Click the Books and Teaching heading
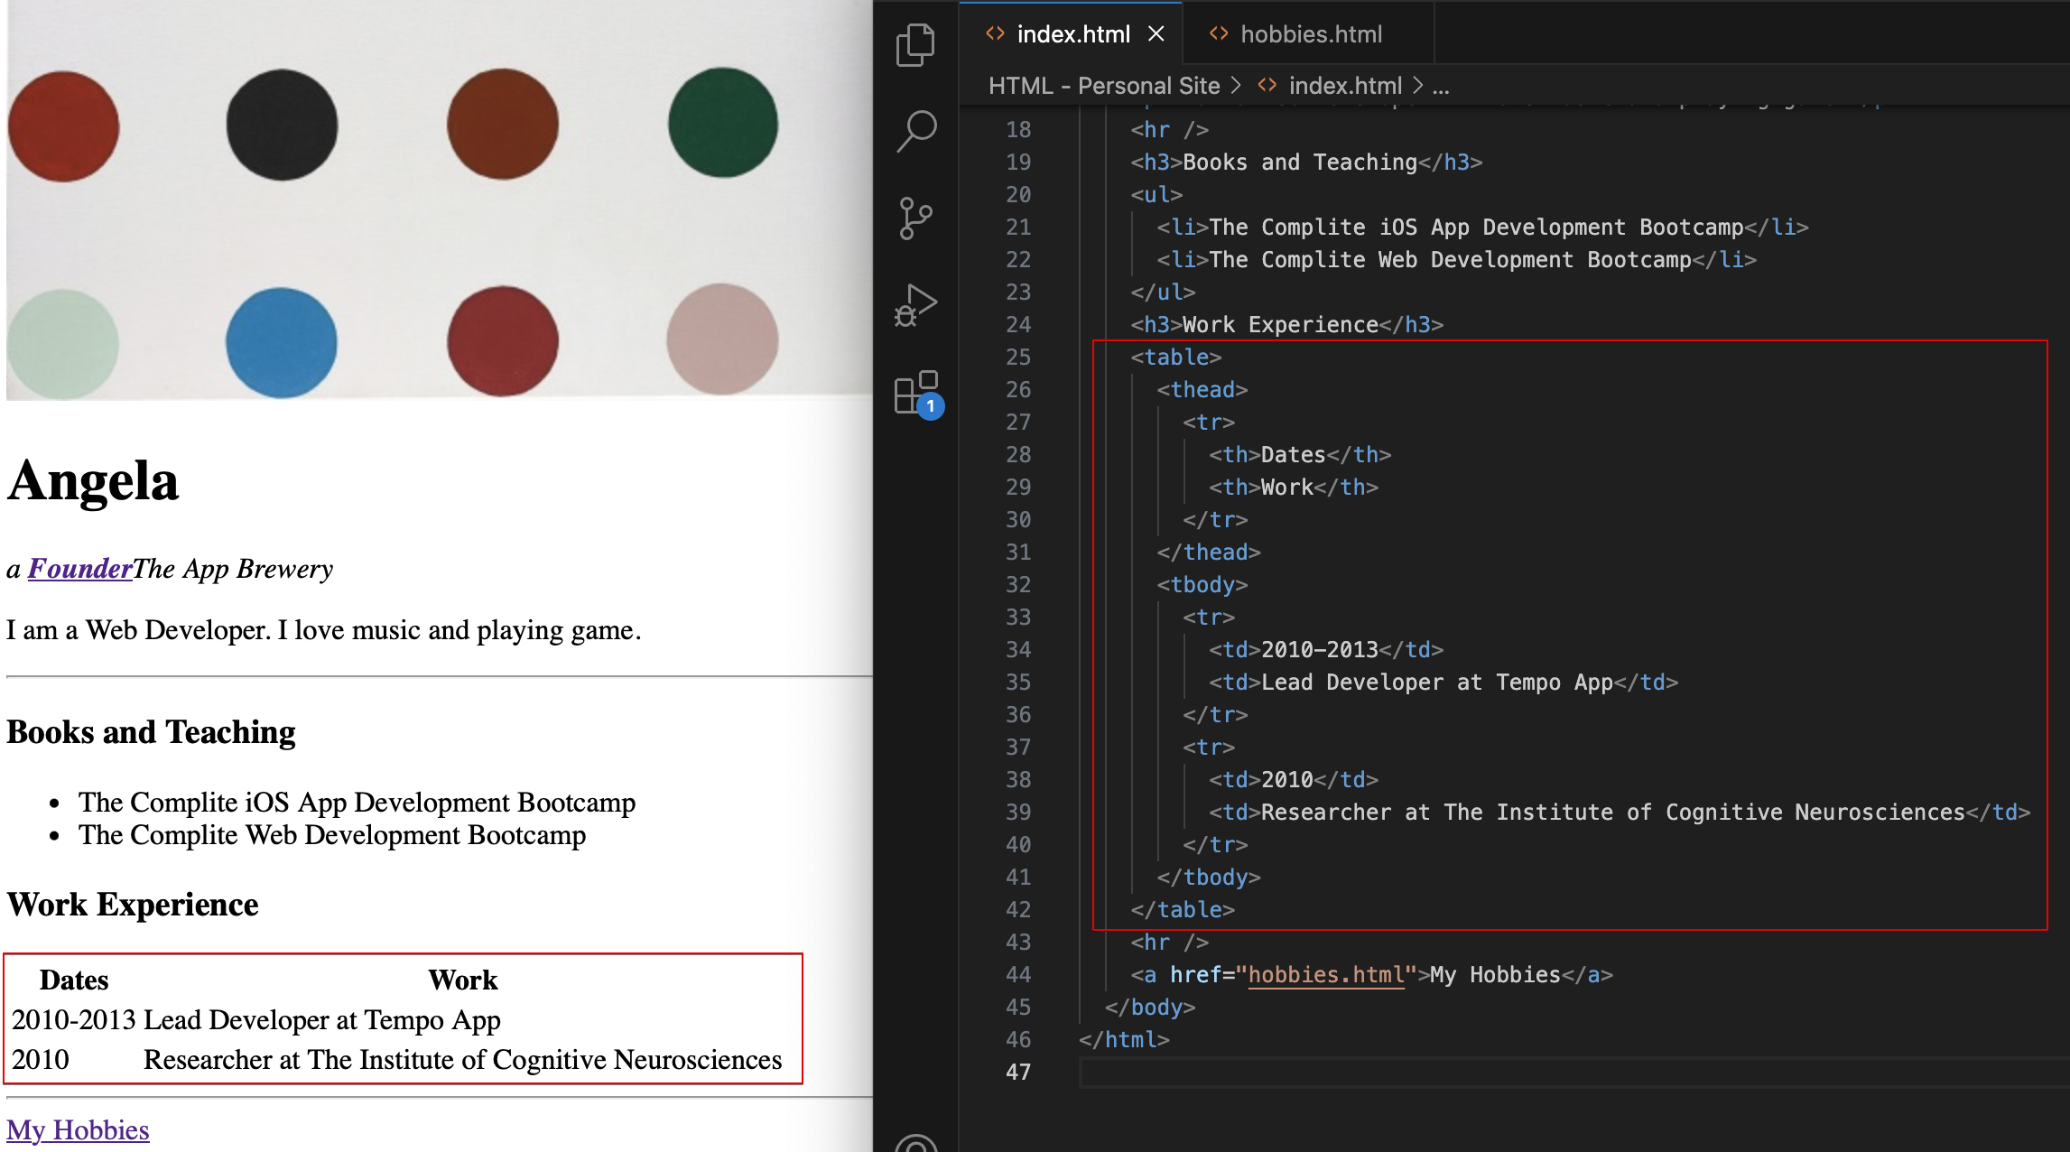 151,732
